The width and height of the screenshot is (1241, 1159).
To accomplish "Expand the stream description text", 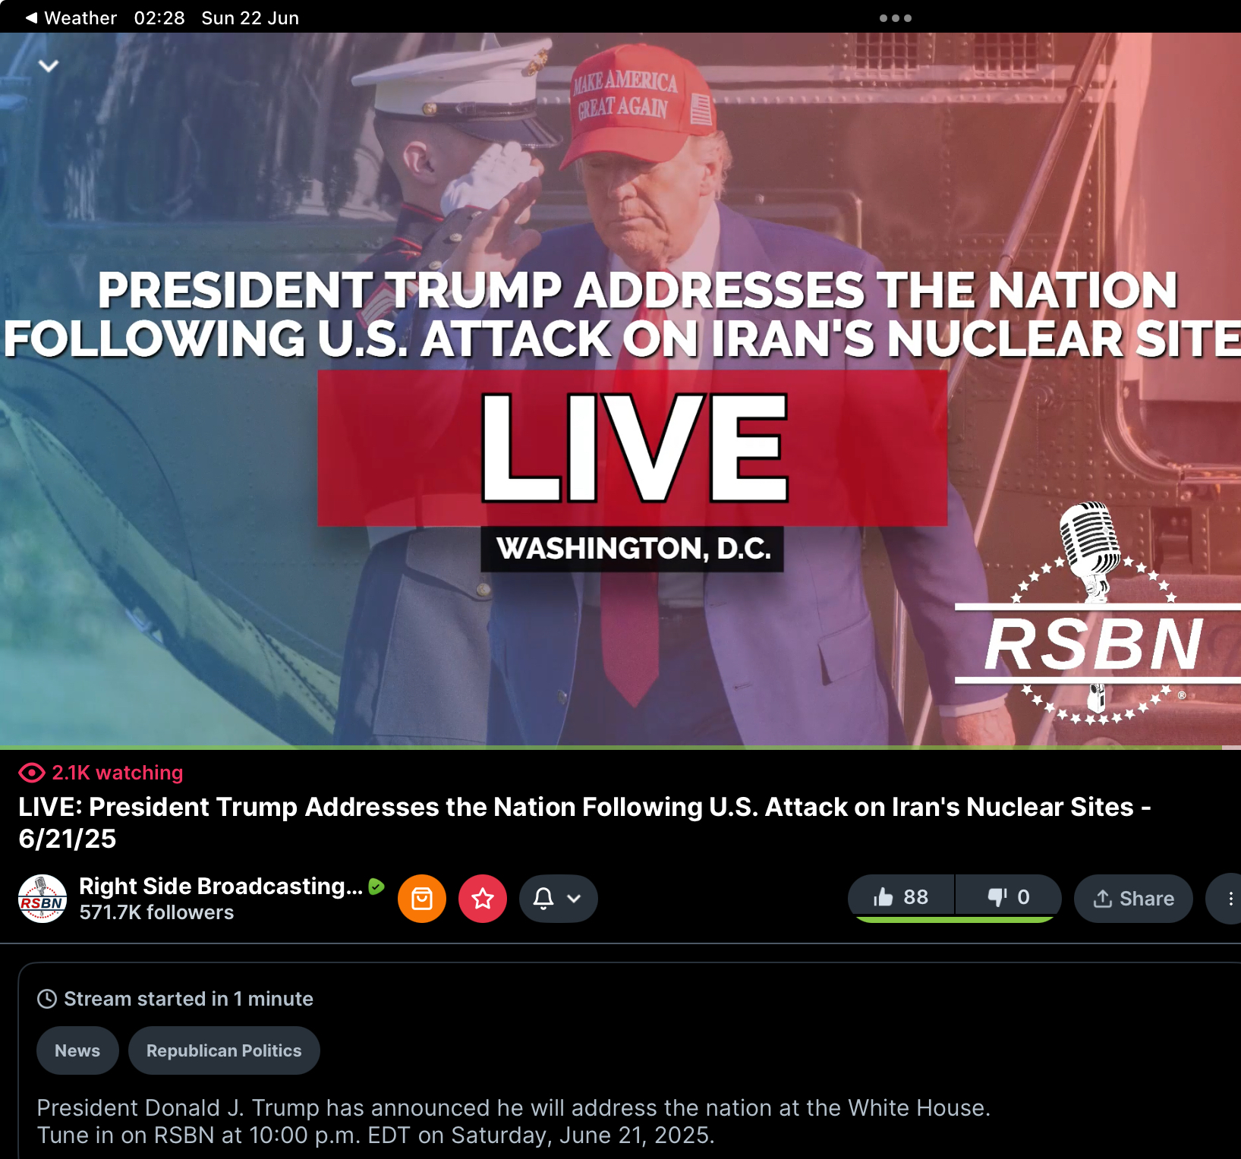I will [x=513, y=1121].
